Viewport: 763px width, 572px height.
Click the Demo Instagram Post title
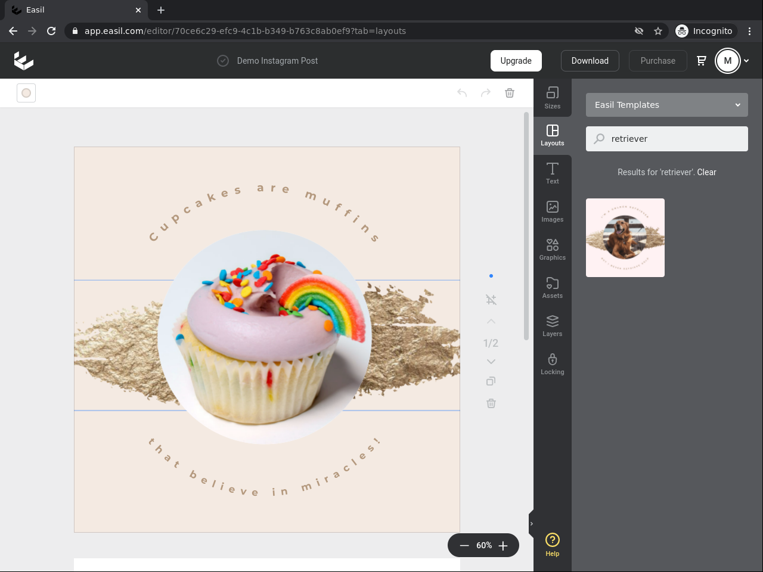[277, 61]
